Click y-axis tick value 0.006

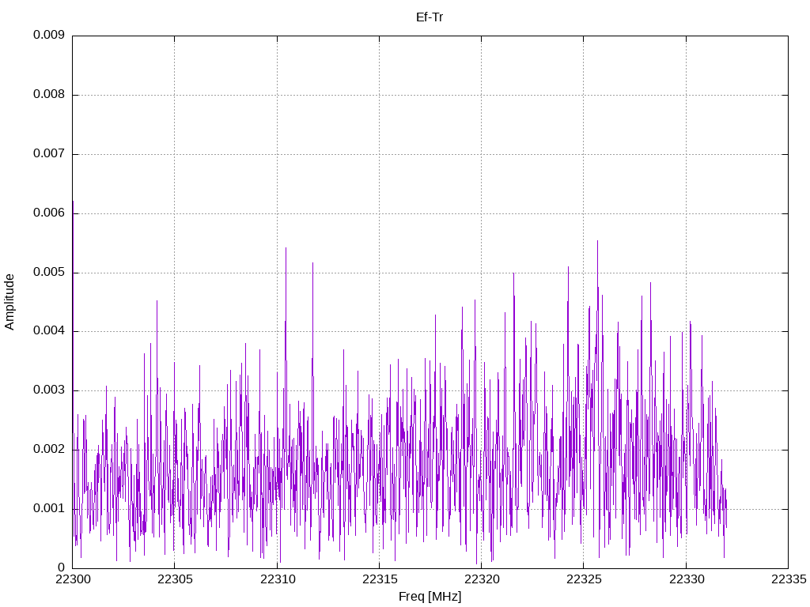tap(48, 213)
